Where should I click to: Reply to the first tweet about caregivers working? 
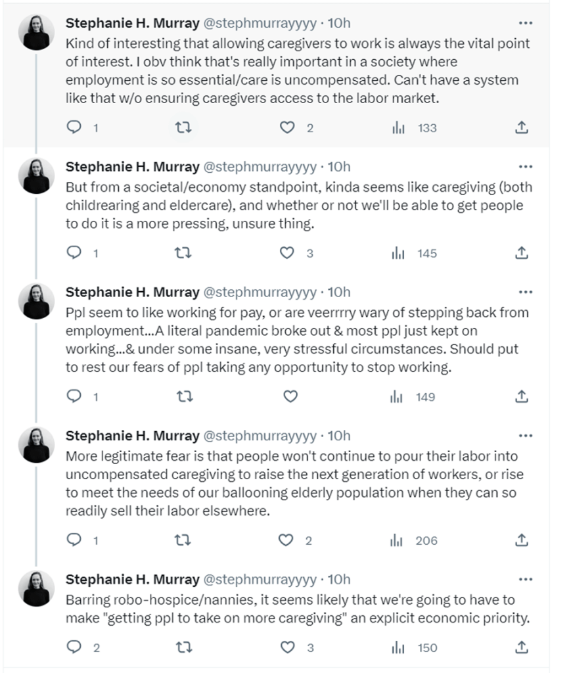76,128
